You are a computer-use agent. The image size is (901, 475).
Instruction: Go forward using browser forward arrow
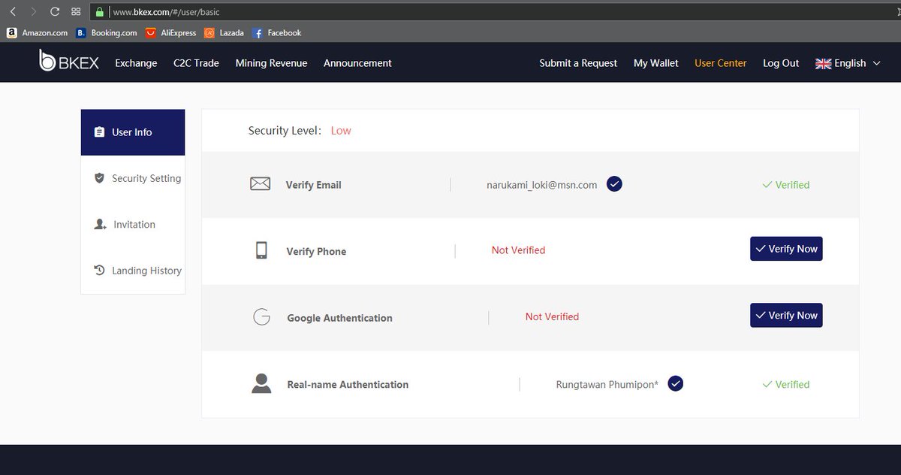33,12
